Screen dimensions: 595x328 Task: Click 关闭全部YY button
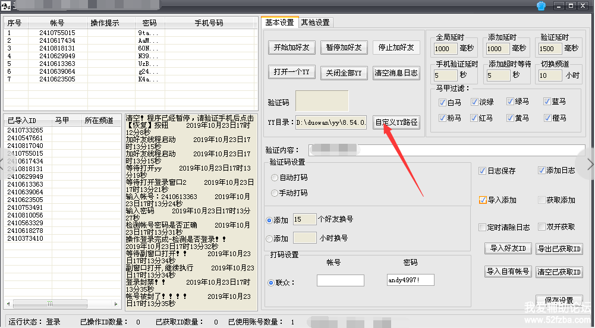pyautogui.click(x=344, y=73)
